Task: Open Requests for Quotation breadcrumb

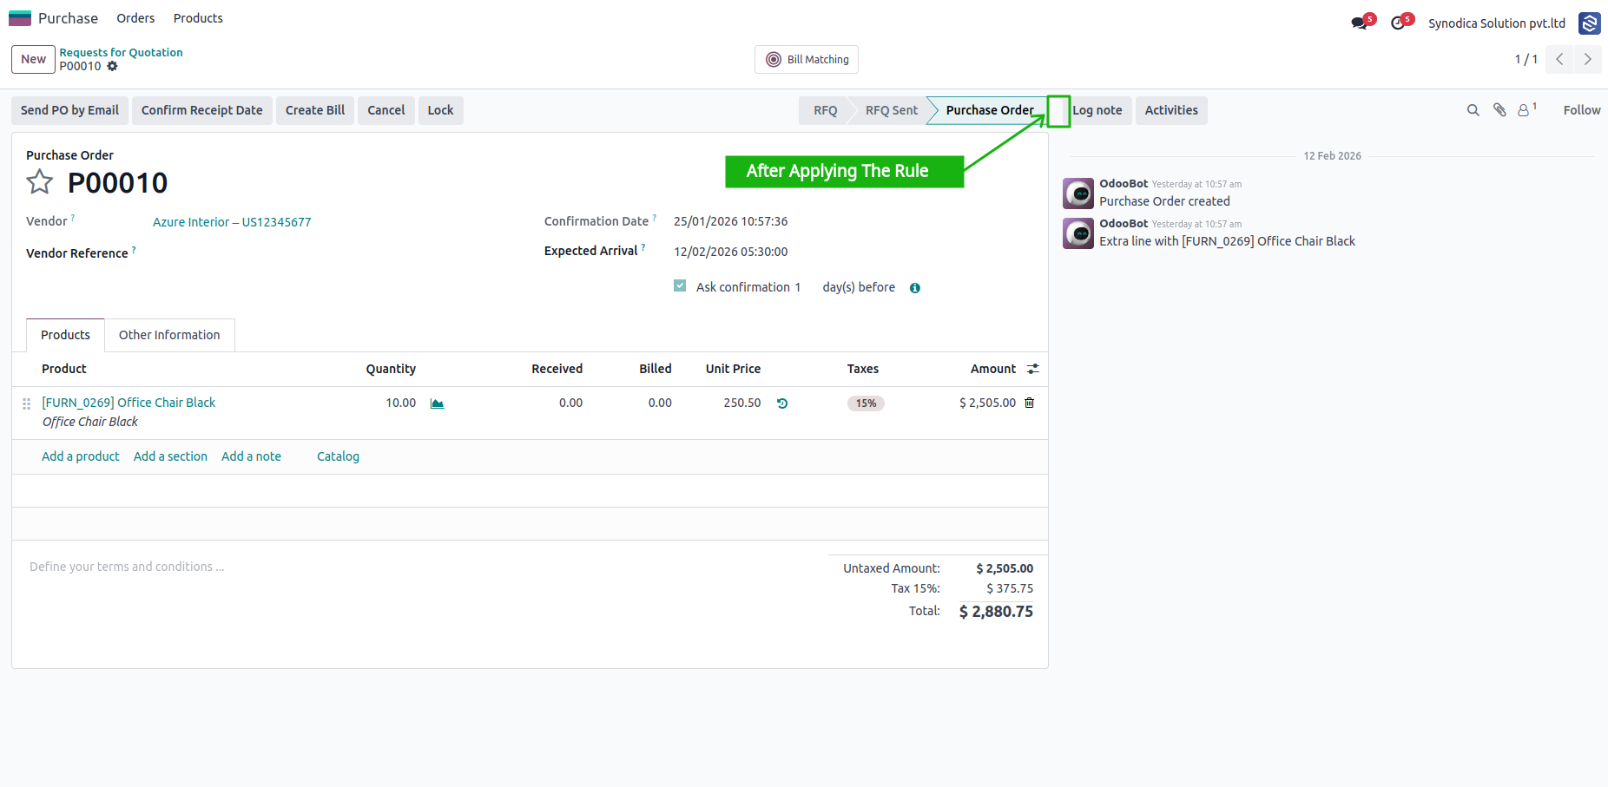Action: (x=121, y=52)
